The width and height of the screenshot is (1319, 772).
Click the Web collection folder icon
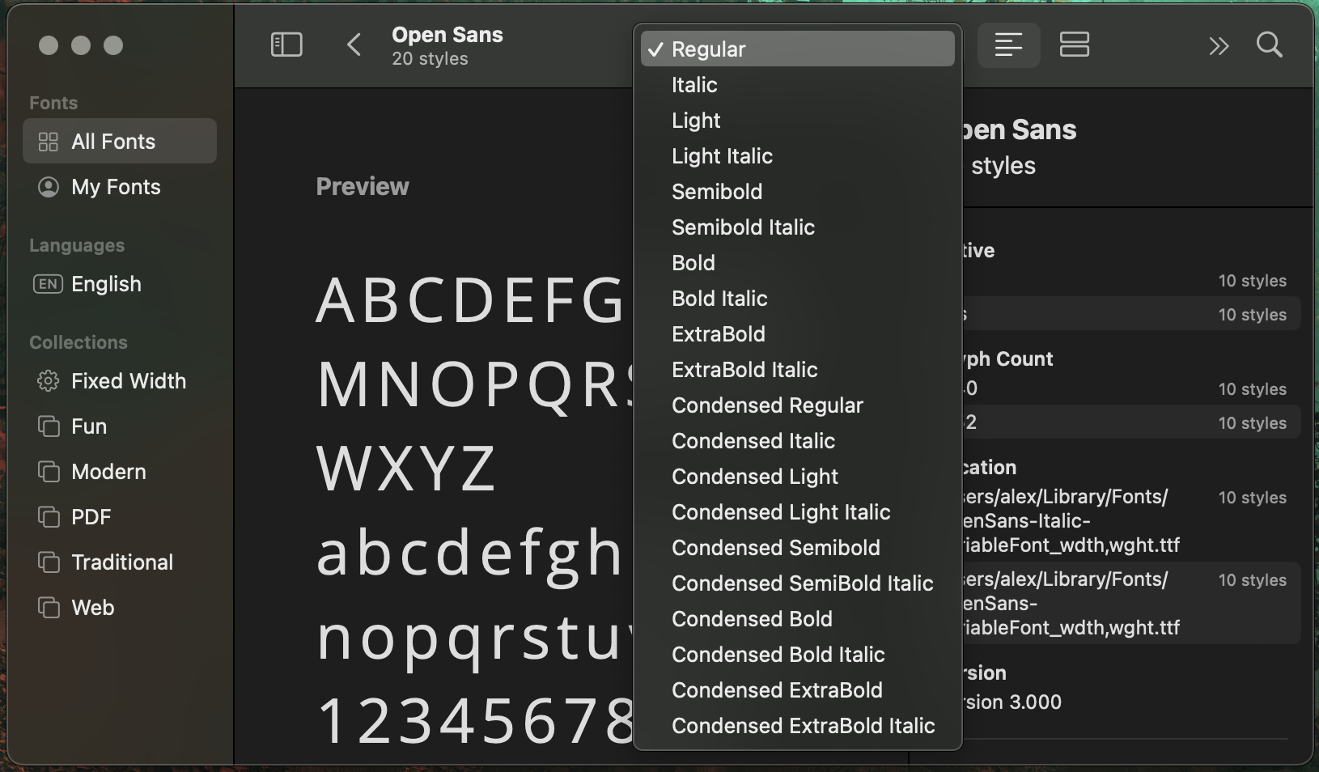coord(48,608)
